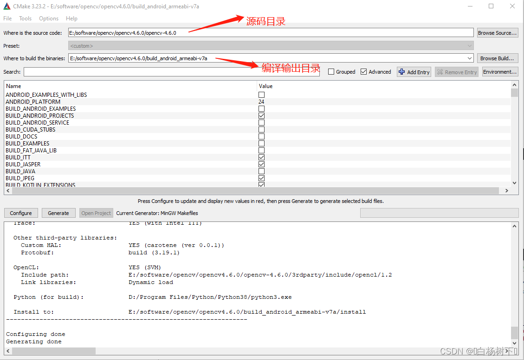The height and width of the screenshot is (360, 524).
Task: Click vertical scrollbar up arrow of variables table
Action: 514,85
